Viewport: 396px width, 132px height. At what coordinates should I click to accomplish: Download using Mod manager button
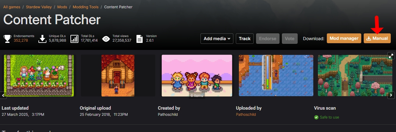pos(344,39)
